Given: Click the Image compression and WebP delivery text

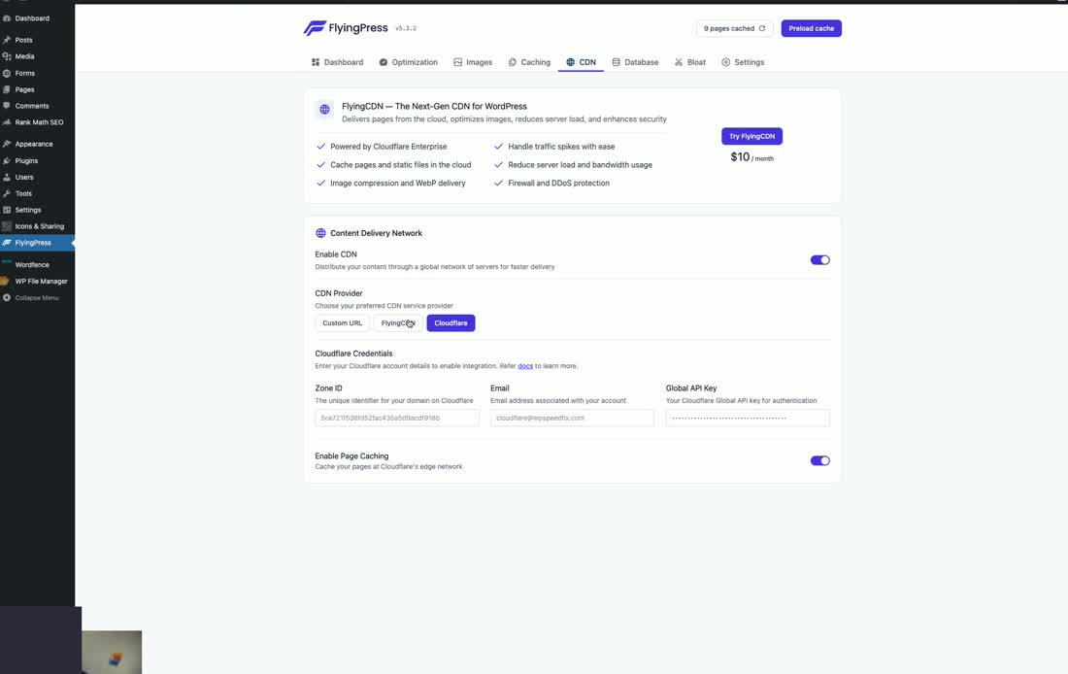Looking at the screenshot, I should (x=398, y=184).
